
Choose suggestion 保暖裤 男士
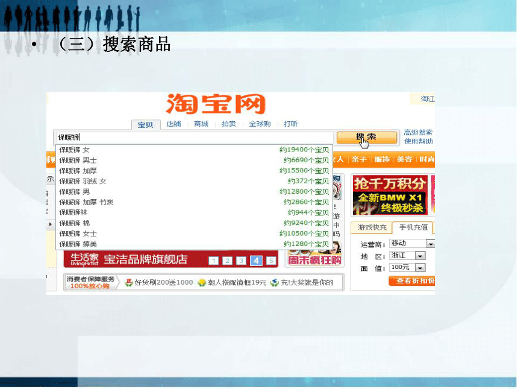(x=194, y=161)
